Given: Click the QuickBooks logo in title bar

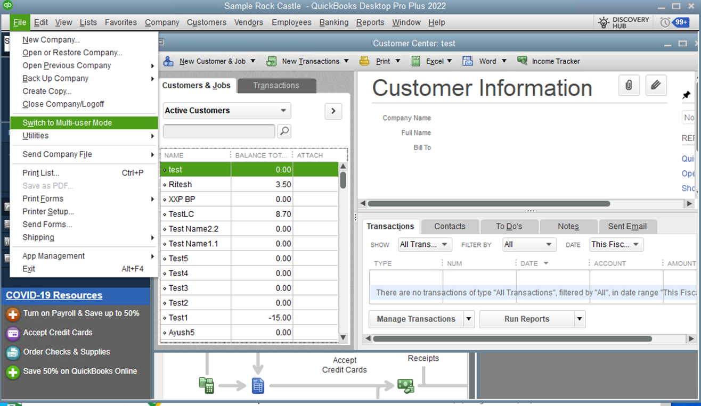Looking at the screenshot, I should tap(7, 6).
